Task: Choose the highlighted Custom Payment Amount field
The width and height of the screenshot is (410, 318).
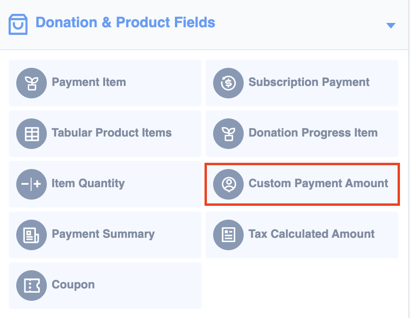Action: click(x=302, y=184)
